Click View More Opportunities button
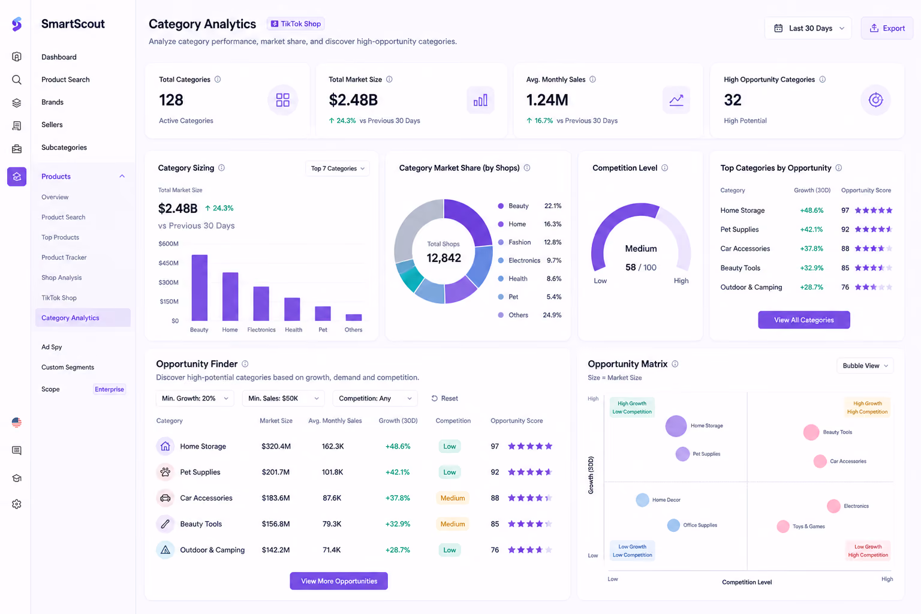Viewport: 921px width, 614px height. (x=339, y=581)
